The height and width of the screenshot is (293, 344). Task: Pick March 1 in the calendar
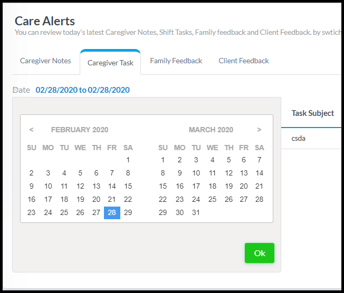pyautogui.click(x=163, y=160)
